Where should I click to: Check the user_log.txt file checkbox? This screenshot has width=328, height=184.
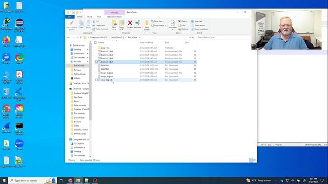tap(96, 80)
